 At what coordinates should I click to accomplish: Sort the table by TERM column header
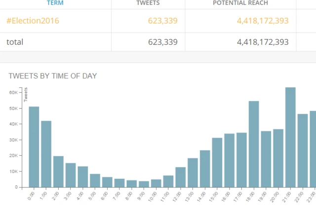click(x=55, y=3)
